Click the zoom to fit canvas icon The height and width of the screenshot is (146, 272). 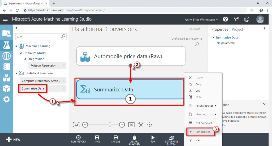click(x=76, y=125)
